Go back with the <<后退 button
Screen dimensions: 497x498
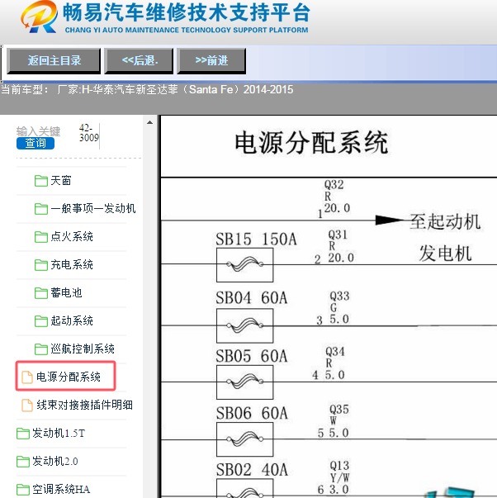(139, 61)
